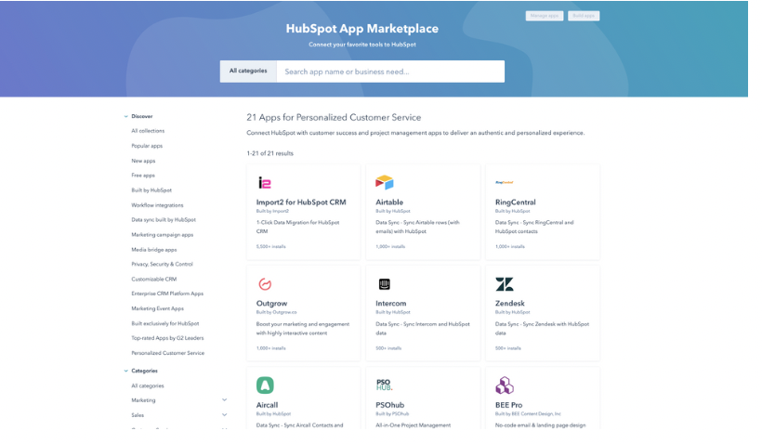Select the Marketing category label
The height and width of the screenshot is (444, 762).
tap(143, 400)
